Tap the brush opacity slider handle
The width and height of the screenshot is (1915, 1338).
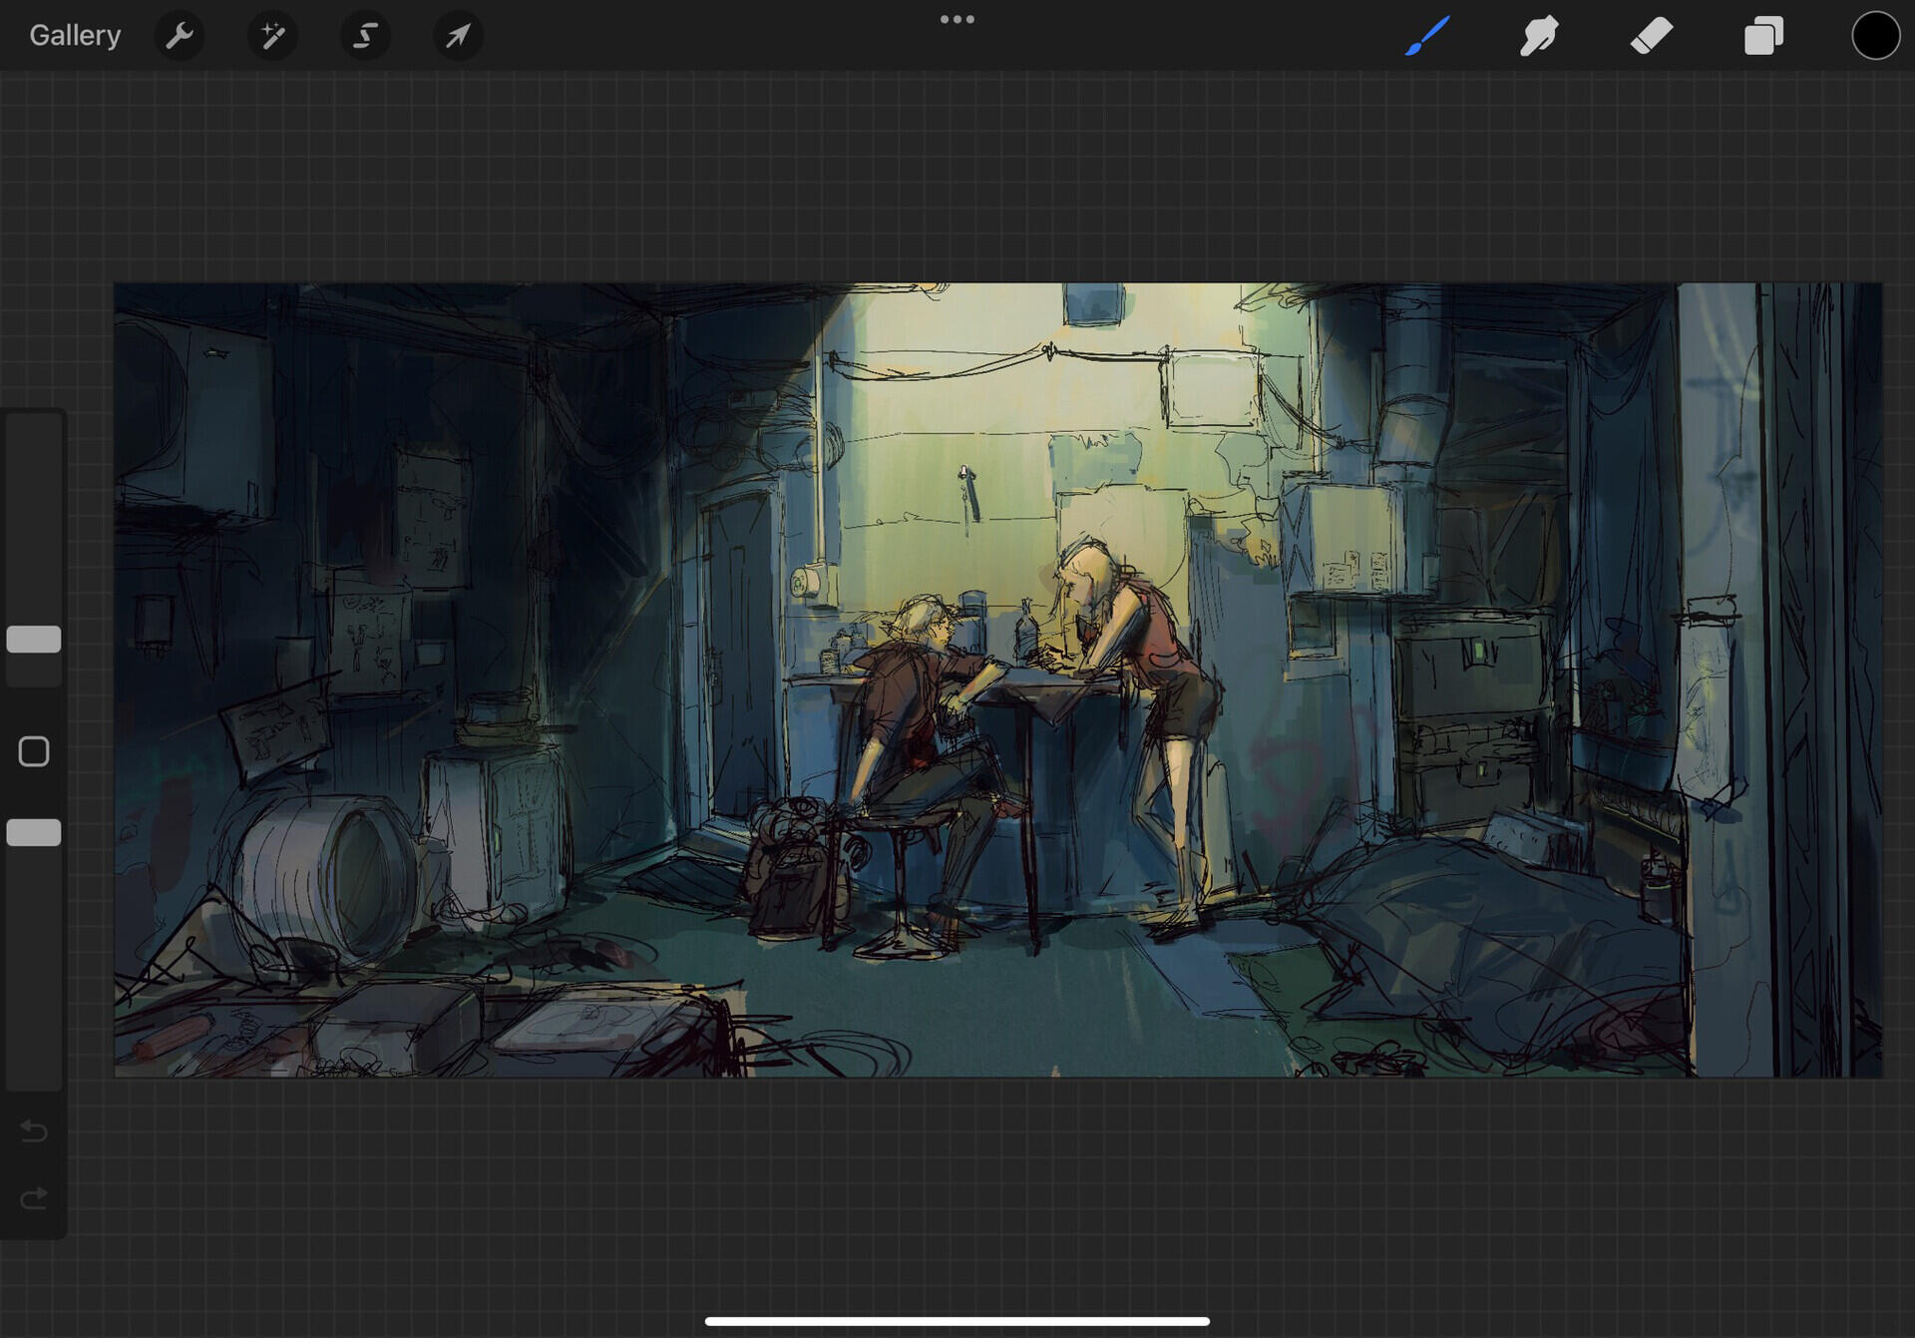[34, 832]
